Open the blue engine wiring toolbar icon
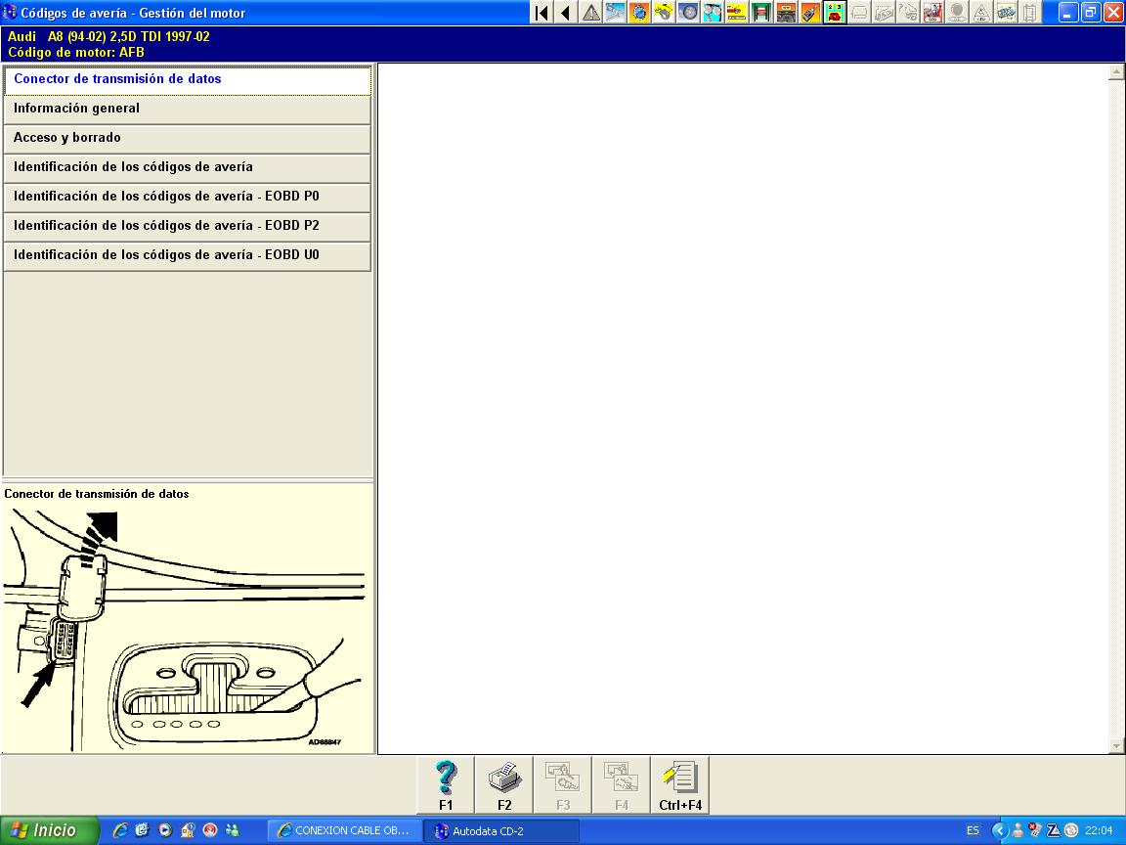1126x845 pixels. click(1006, 12)
